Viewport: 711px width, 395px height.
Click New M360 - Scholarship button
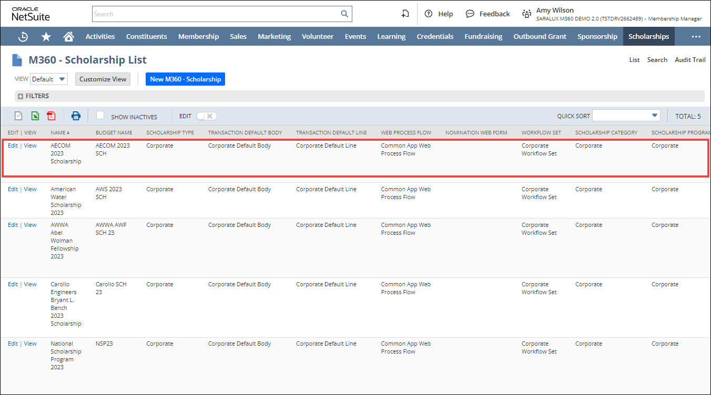click(x=185, y=79)
